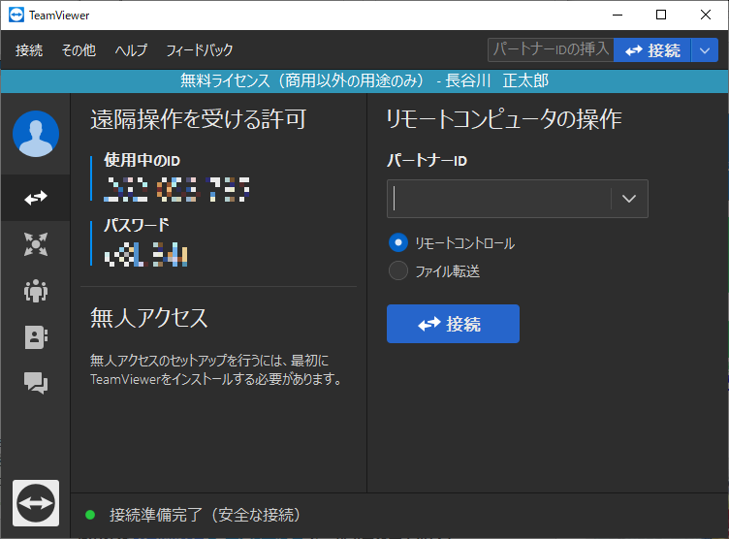Open the Meeting people sidebar icon

(36, 291)
